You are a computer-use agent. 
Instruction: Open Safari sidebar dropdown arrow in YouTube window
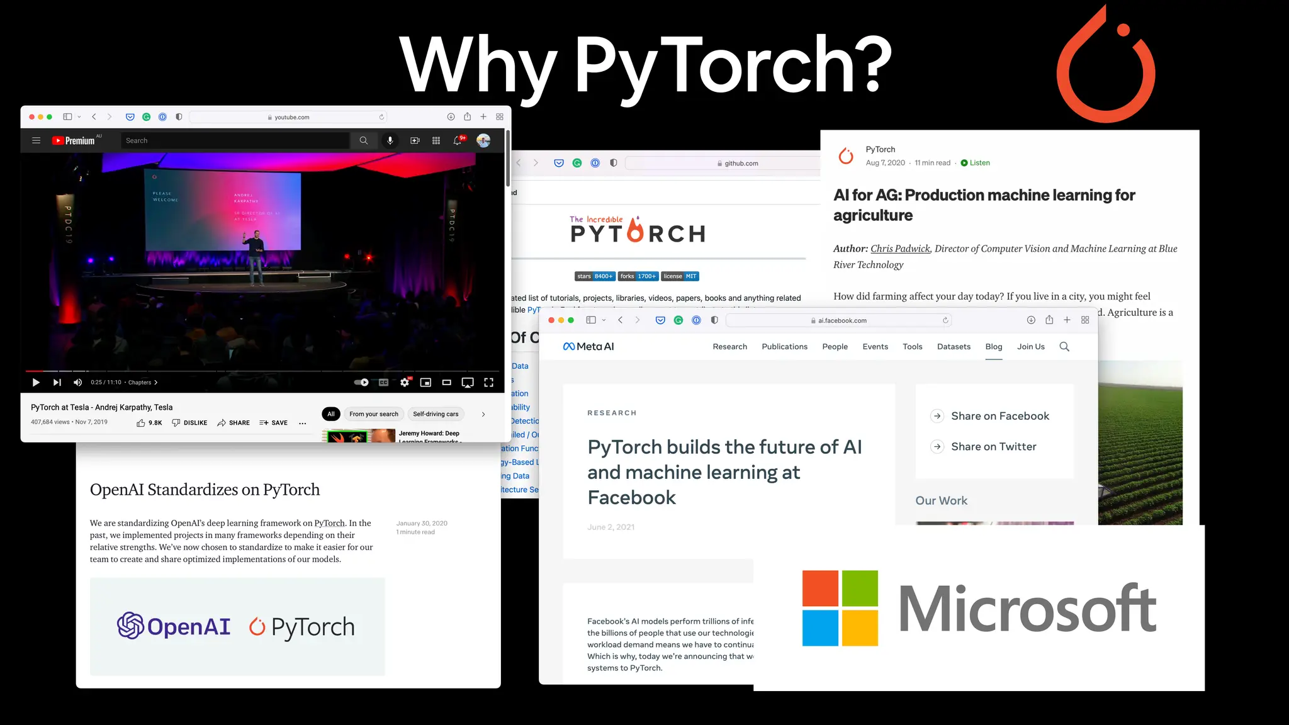pos(79,117)
